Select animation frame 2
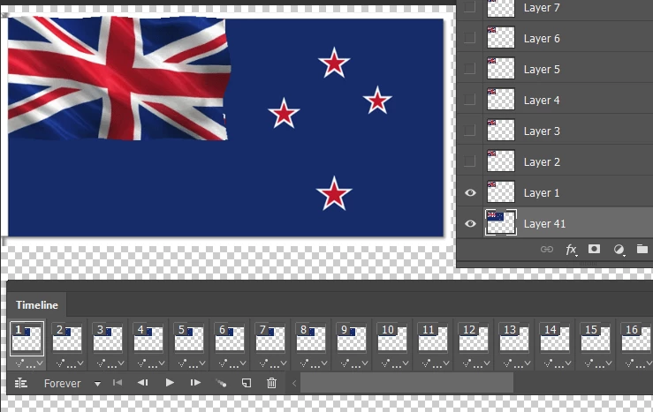 click(x=67, y=338)
